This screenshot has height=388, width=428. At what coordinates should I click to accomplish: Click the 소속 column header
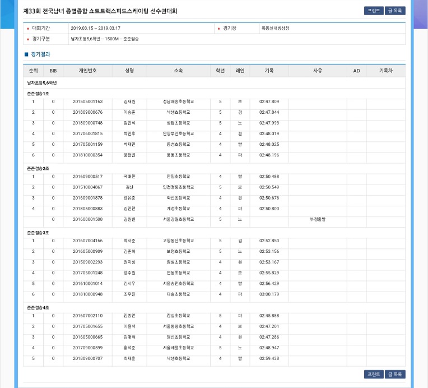178,71
